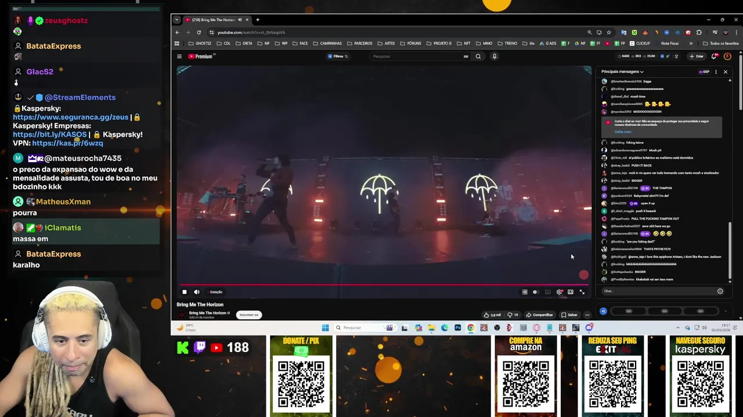The width and height of the screenshot is (743, 417).
Task: Mute the video player volume
Action: (197, 292)
